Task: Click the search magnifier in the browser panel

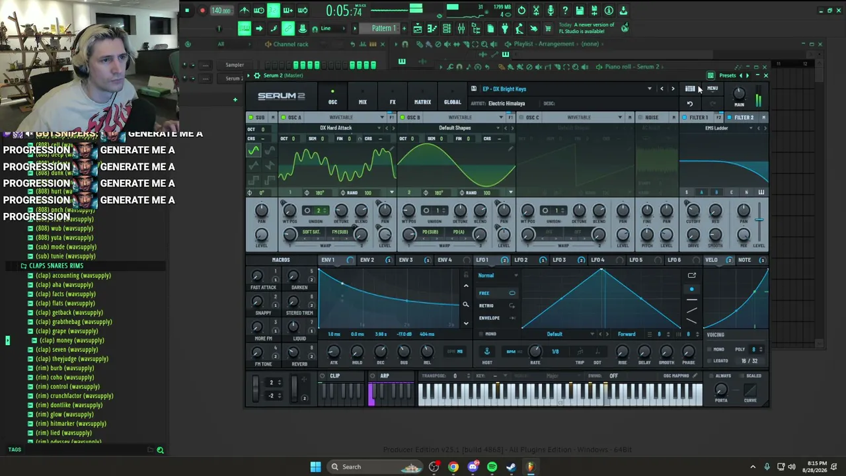Action: coord(160,450)
